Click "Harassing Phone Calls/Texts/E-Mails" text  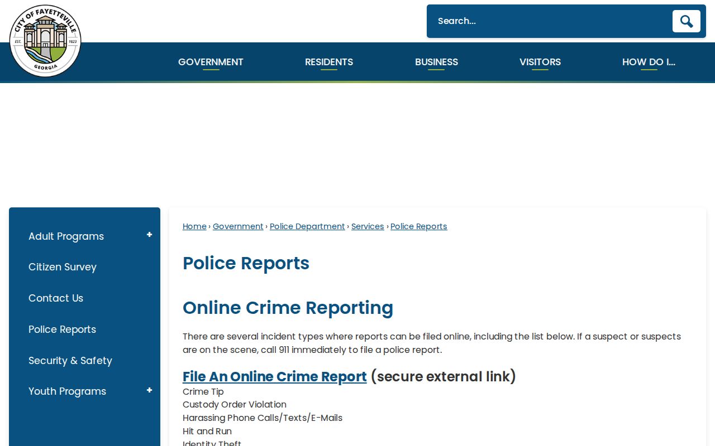[x=263, y=418]
